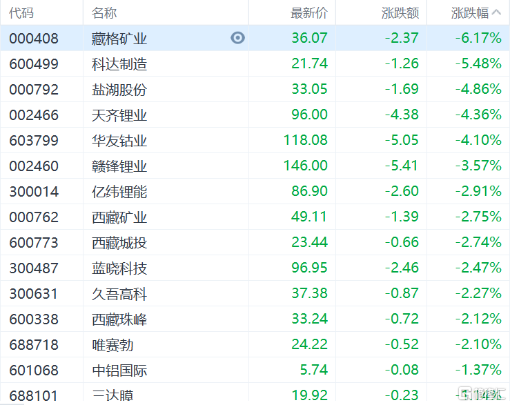Select stock code 002460
The width and height of the screenshot is (510, 405).
coord(34,166)
